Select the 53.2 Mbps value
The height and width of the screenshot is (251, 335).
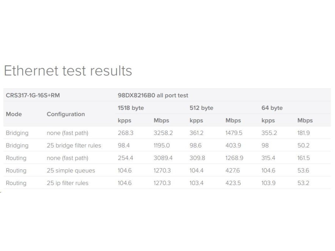[303, 183]
